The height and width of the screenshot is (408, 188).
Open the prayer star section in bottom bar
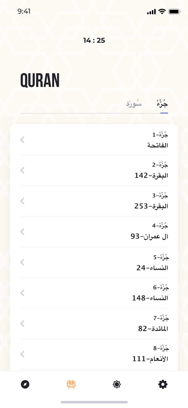pos(117,384)
